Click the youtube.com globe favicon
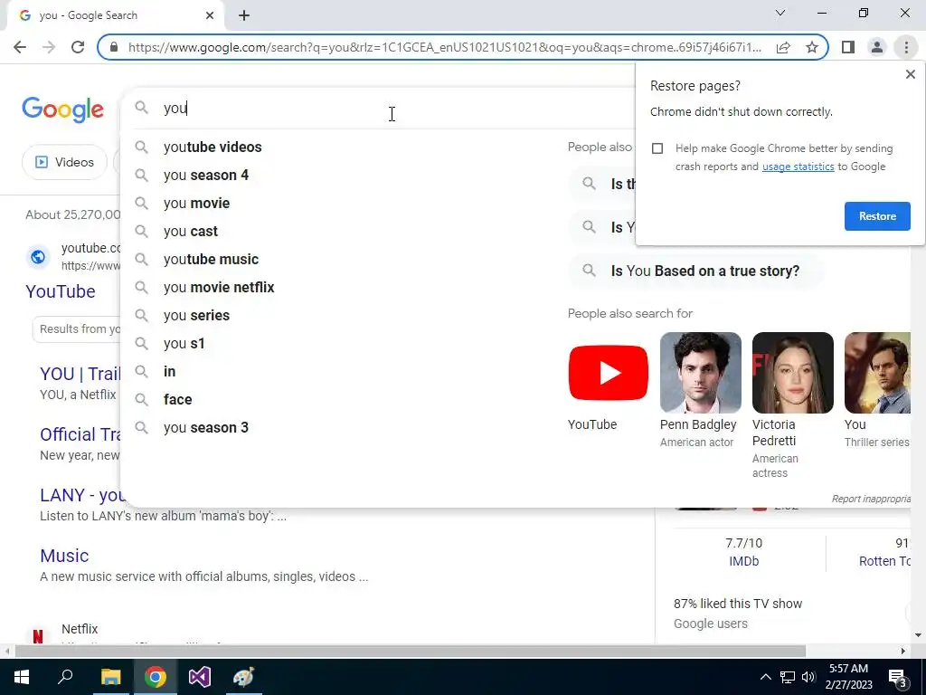Screen dimensions: 926x695 click(x=38, y=257)
